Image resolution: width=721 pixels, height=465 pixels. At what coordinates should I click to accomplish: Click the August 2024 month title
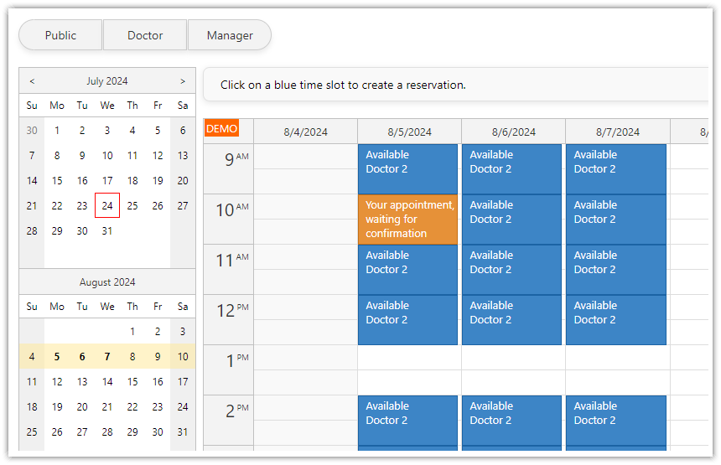tap(107, 282)
